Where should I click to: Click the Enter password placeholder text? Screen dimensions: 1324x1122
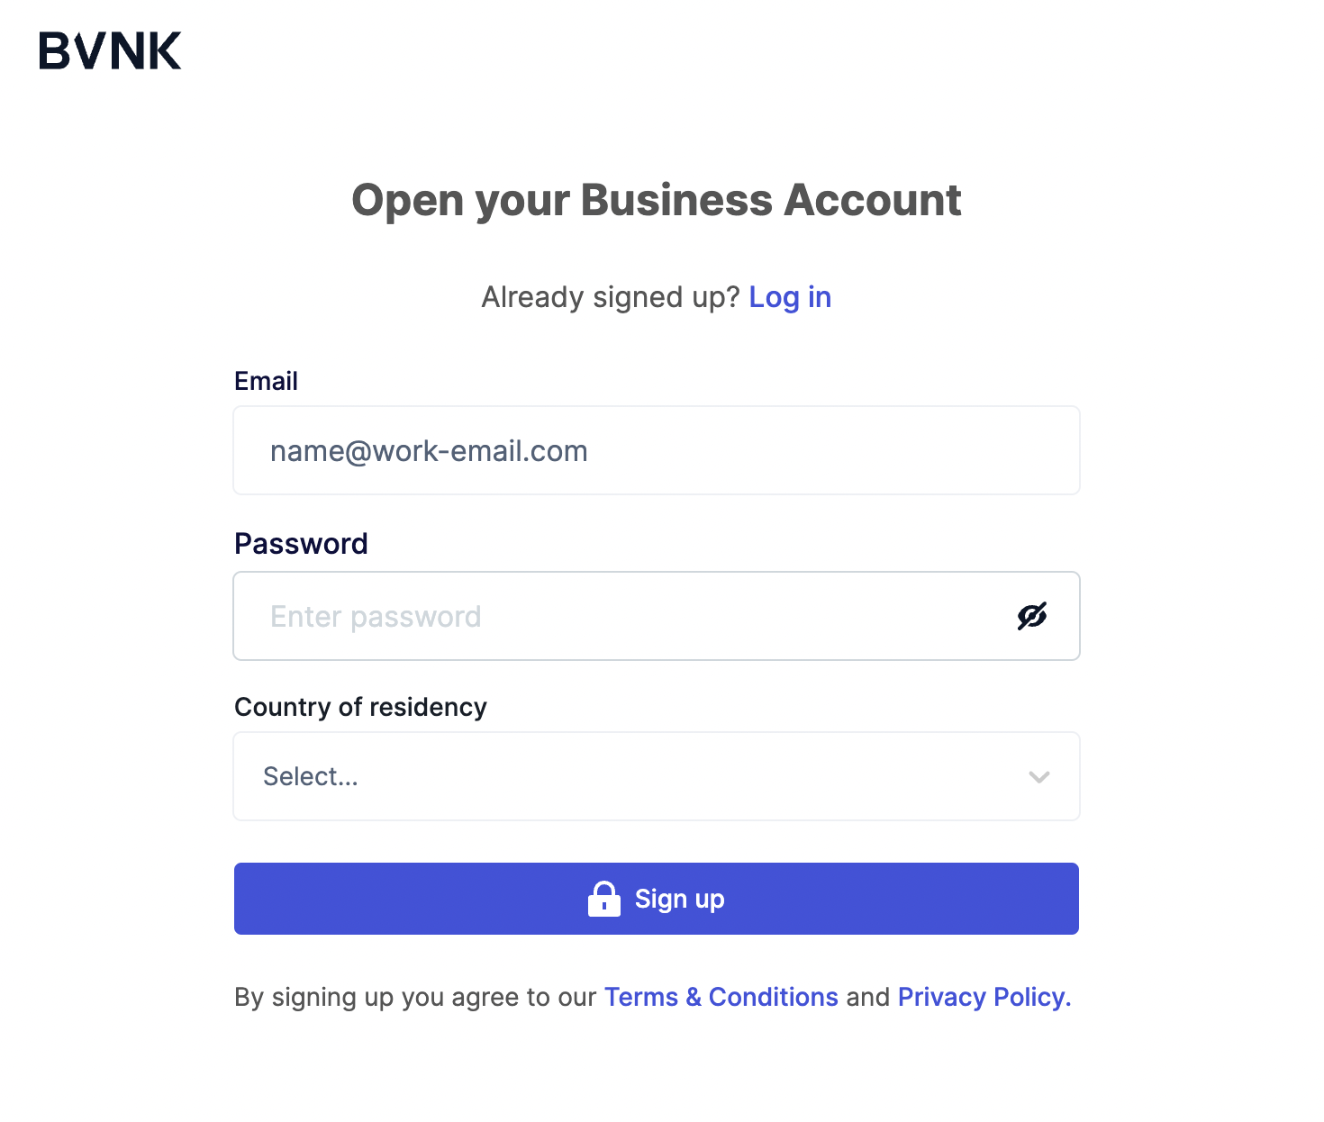[376, 616]
